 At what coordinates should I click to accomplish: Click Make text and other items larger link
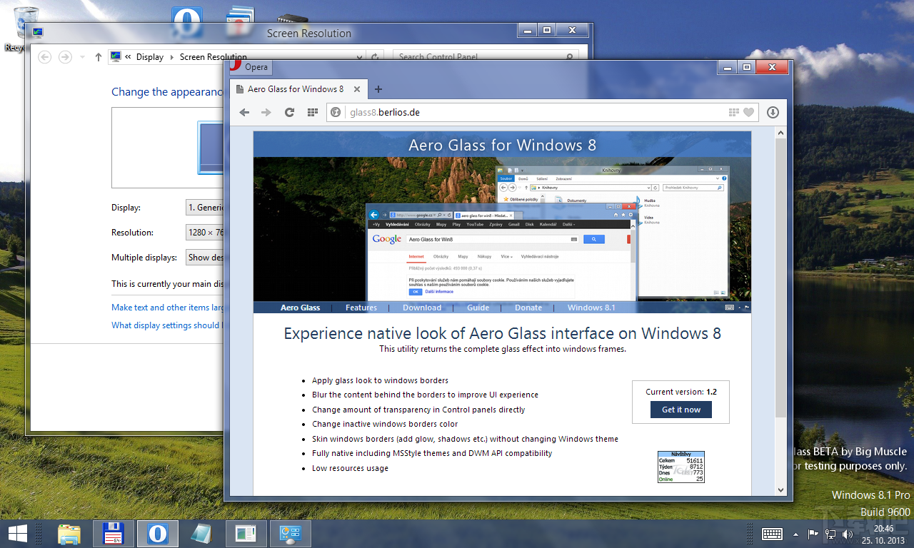tap(167, 308)
